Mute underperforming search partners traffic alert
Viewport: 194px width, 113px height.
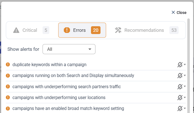coord(180,87)
